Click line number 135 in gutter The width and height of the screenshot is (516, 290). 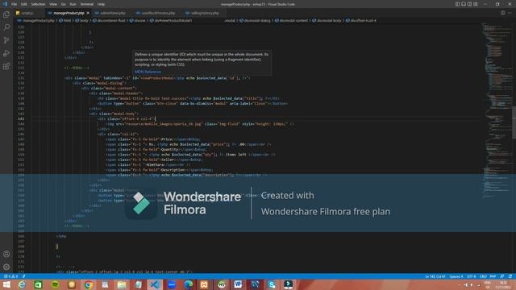click(x=21, y=78)
